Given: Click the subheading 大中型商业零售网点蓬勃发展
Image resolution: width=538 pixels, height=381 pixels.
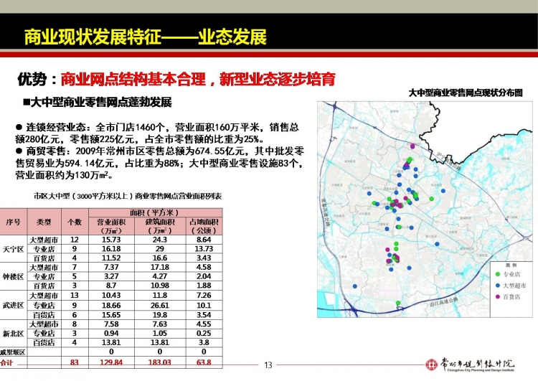Looking at the screenshot, I should point(101,103).
